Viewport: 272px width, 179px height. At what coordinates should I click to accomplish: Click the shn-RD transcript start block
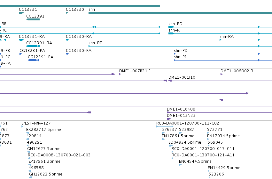(x=171, y=27)
